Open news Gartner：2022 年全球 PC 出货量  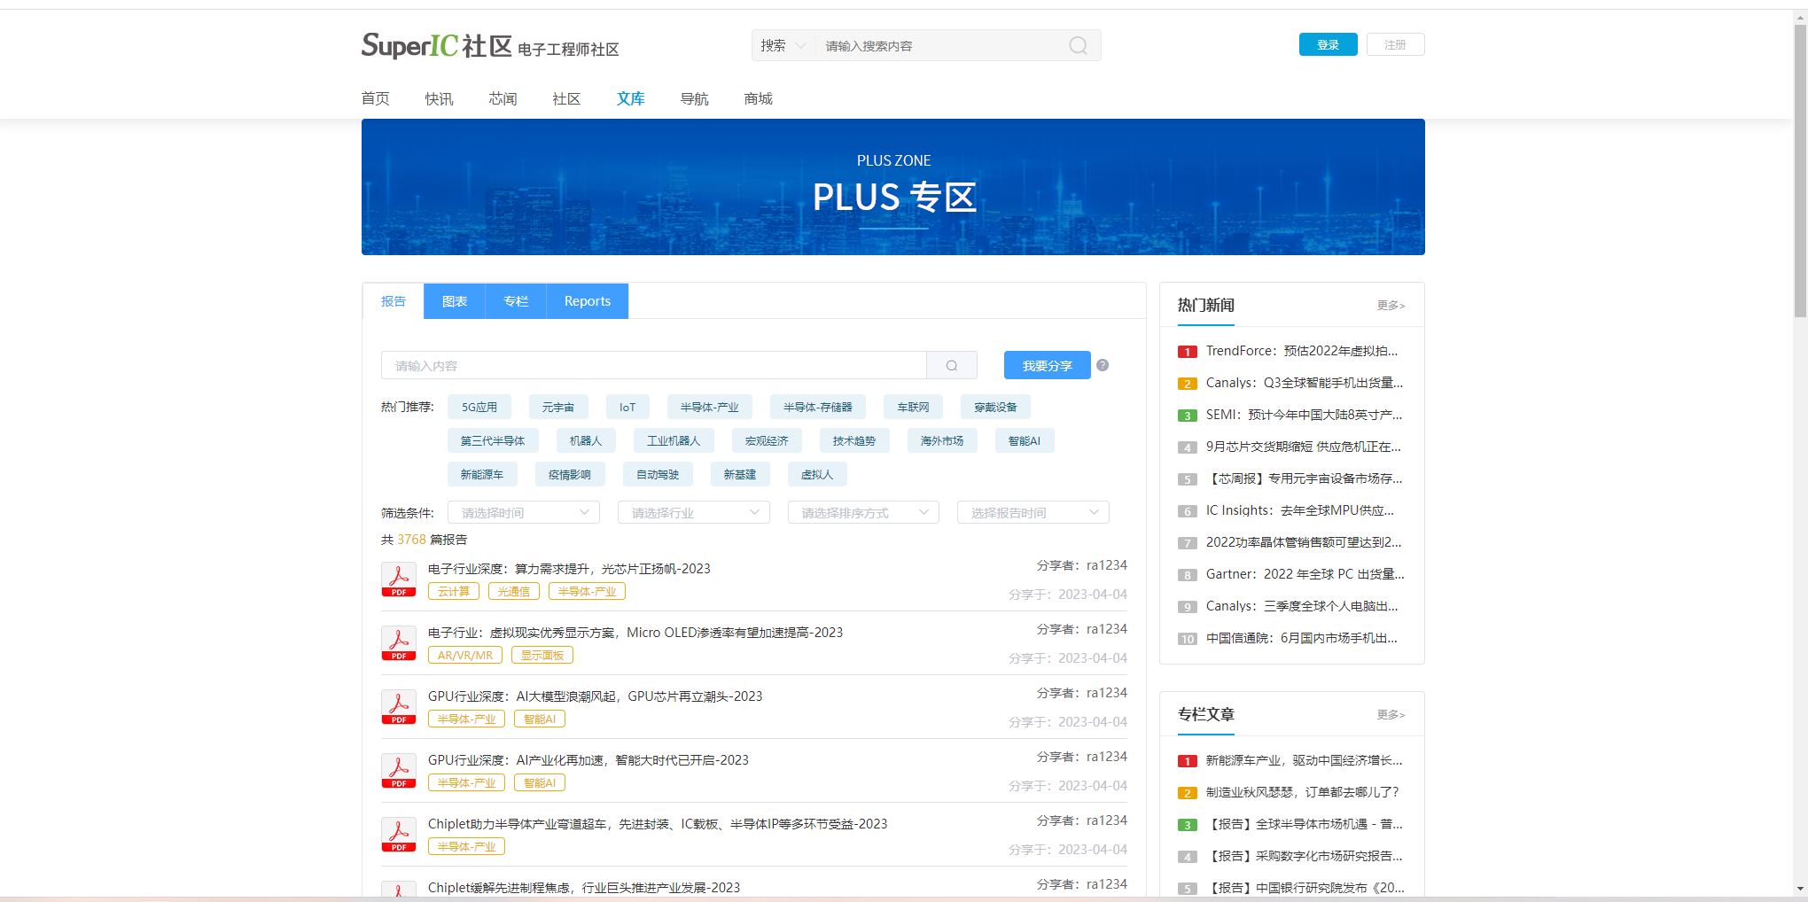tap(1305, 574)
